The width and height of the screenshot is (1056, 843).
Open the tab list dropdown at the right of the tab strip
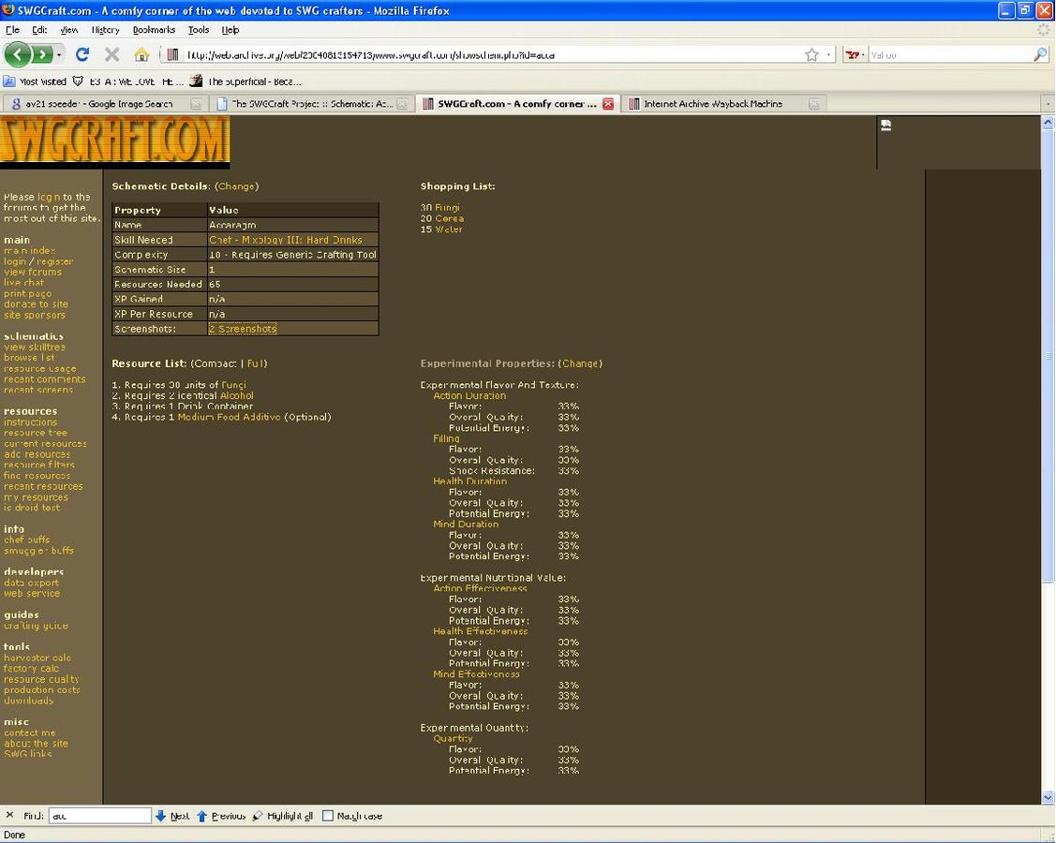pos(1047,104)
